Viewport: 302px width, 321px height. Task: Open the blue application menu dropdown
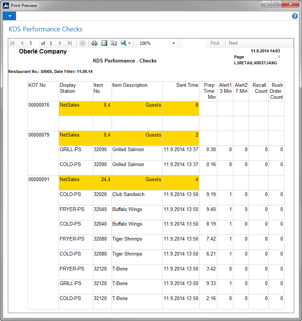click(x=9, y=16)
